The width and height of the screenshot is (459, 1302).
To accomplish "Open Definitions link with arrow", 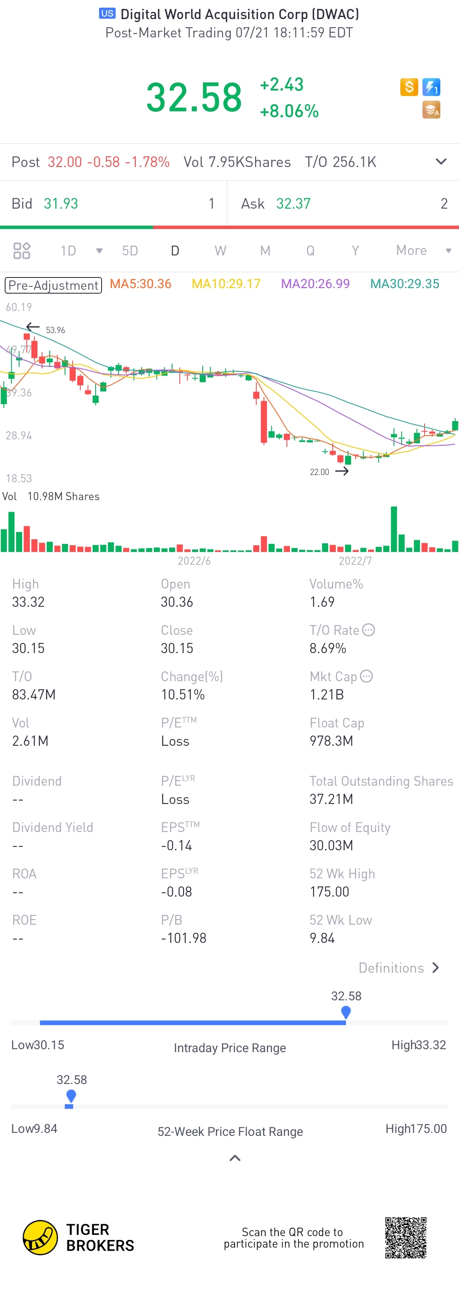I will coord(399,968).
